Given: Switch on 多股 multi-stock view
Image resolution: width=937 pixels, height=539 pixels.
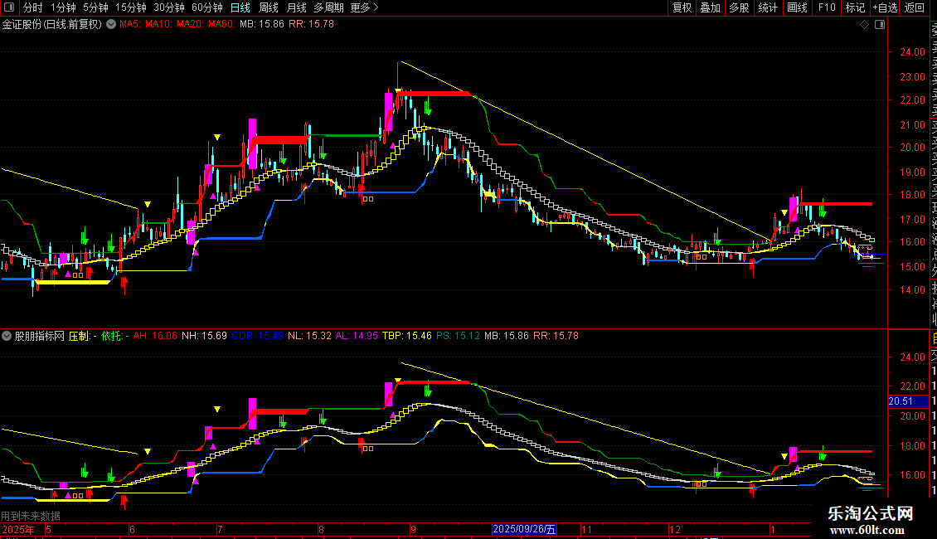Looking at the screenshot, I should (x=739, y=8).
